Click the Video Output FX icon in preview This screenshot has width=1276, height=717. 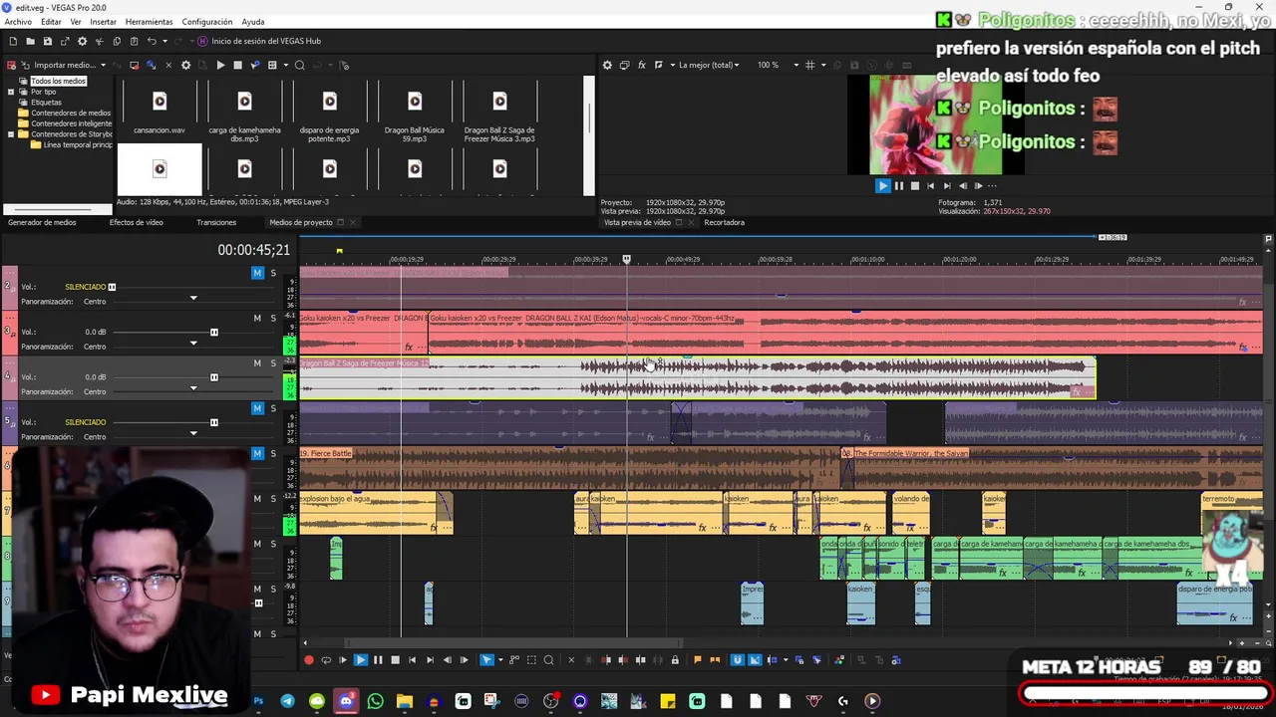(642, 65)
